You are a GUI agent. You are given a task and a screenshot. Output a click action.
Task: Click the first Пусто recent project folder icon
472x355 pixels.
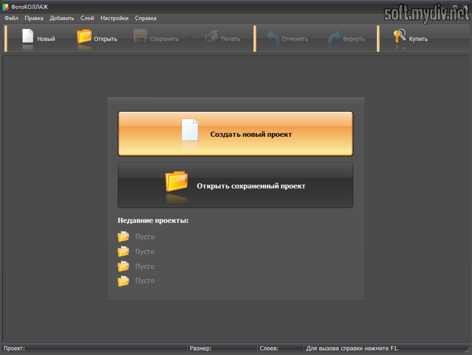click(123, 236)
